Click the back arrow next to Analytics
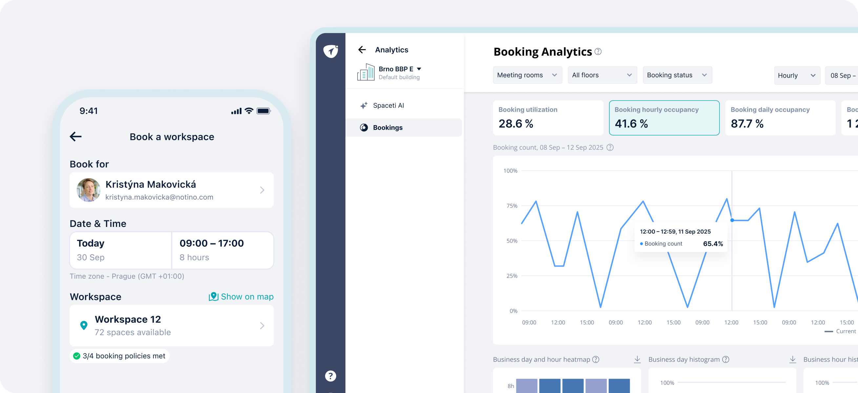 [362, 50]
